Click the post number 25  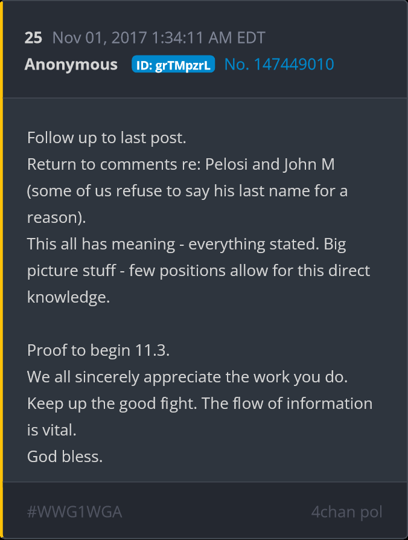click(33, 38)
